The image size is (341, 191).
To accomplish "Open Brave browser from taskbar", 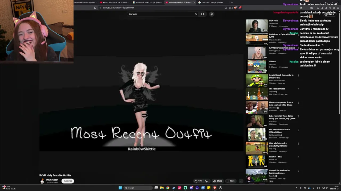I will point(214,188).
